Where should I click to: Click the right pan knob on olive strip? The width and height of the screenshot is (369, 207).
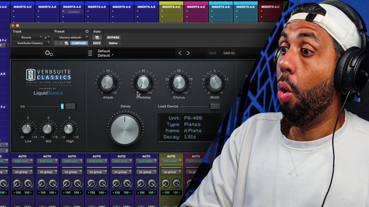coord(176,183)
